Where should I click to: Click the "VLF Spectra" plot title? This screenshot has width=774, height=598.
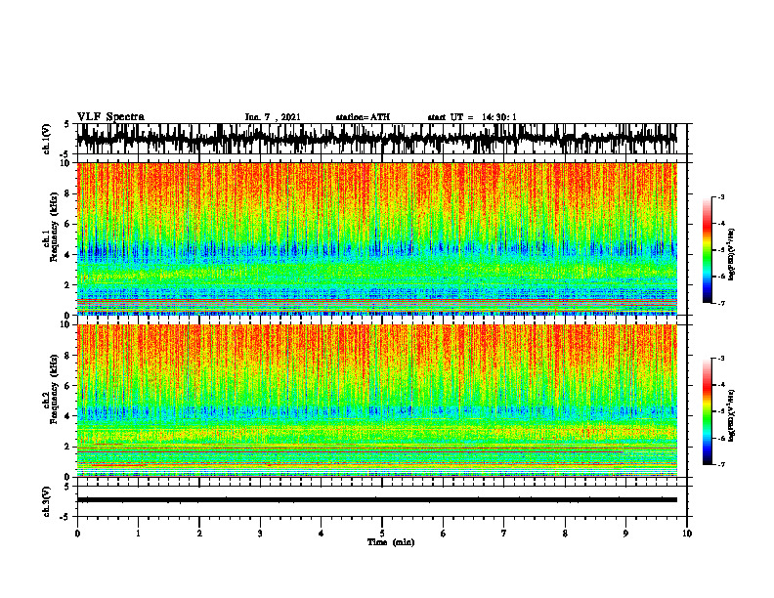coord(110,117)
